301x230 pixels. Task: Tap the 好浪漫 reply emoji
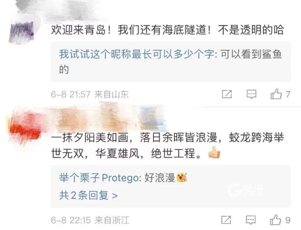coord(181,177)
